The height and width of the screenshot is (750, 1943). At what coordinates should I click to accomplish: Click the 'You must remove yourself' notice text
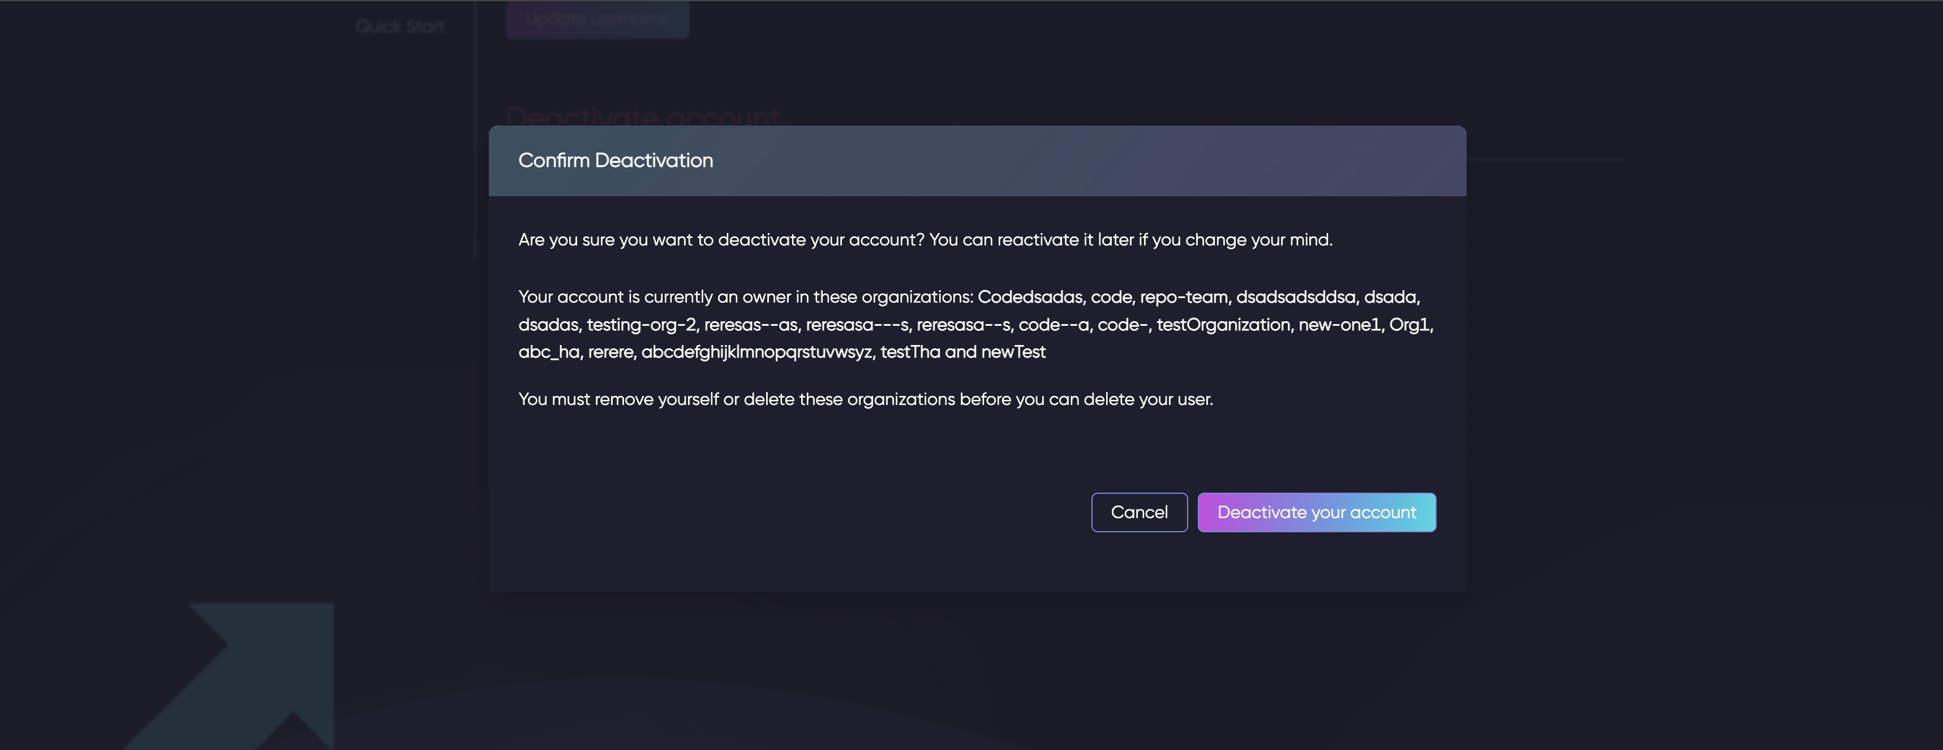click(865, 399)
